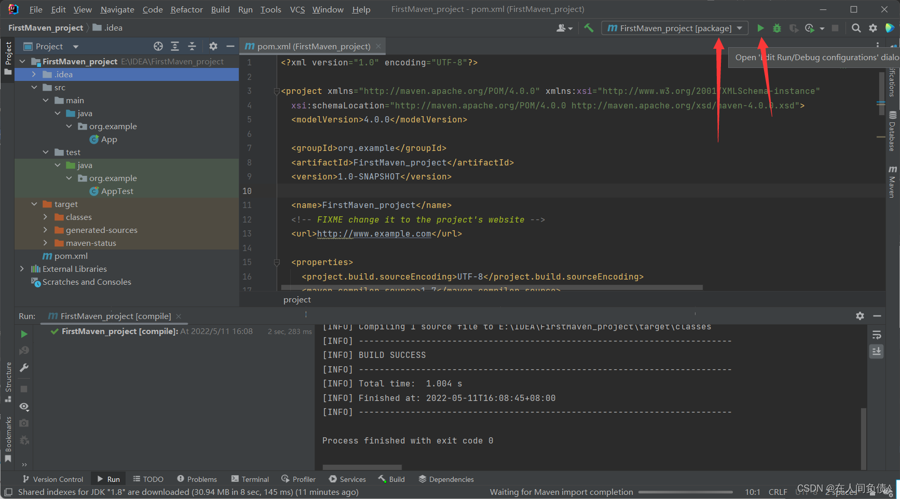
Task: Collapse the test folder
Action: [x=46, y=152]
